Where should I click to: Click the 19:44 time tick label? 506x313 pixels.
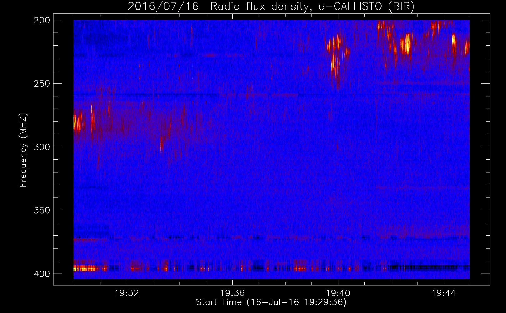click(444, 293)
